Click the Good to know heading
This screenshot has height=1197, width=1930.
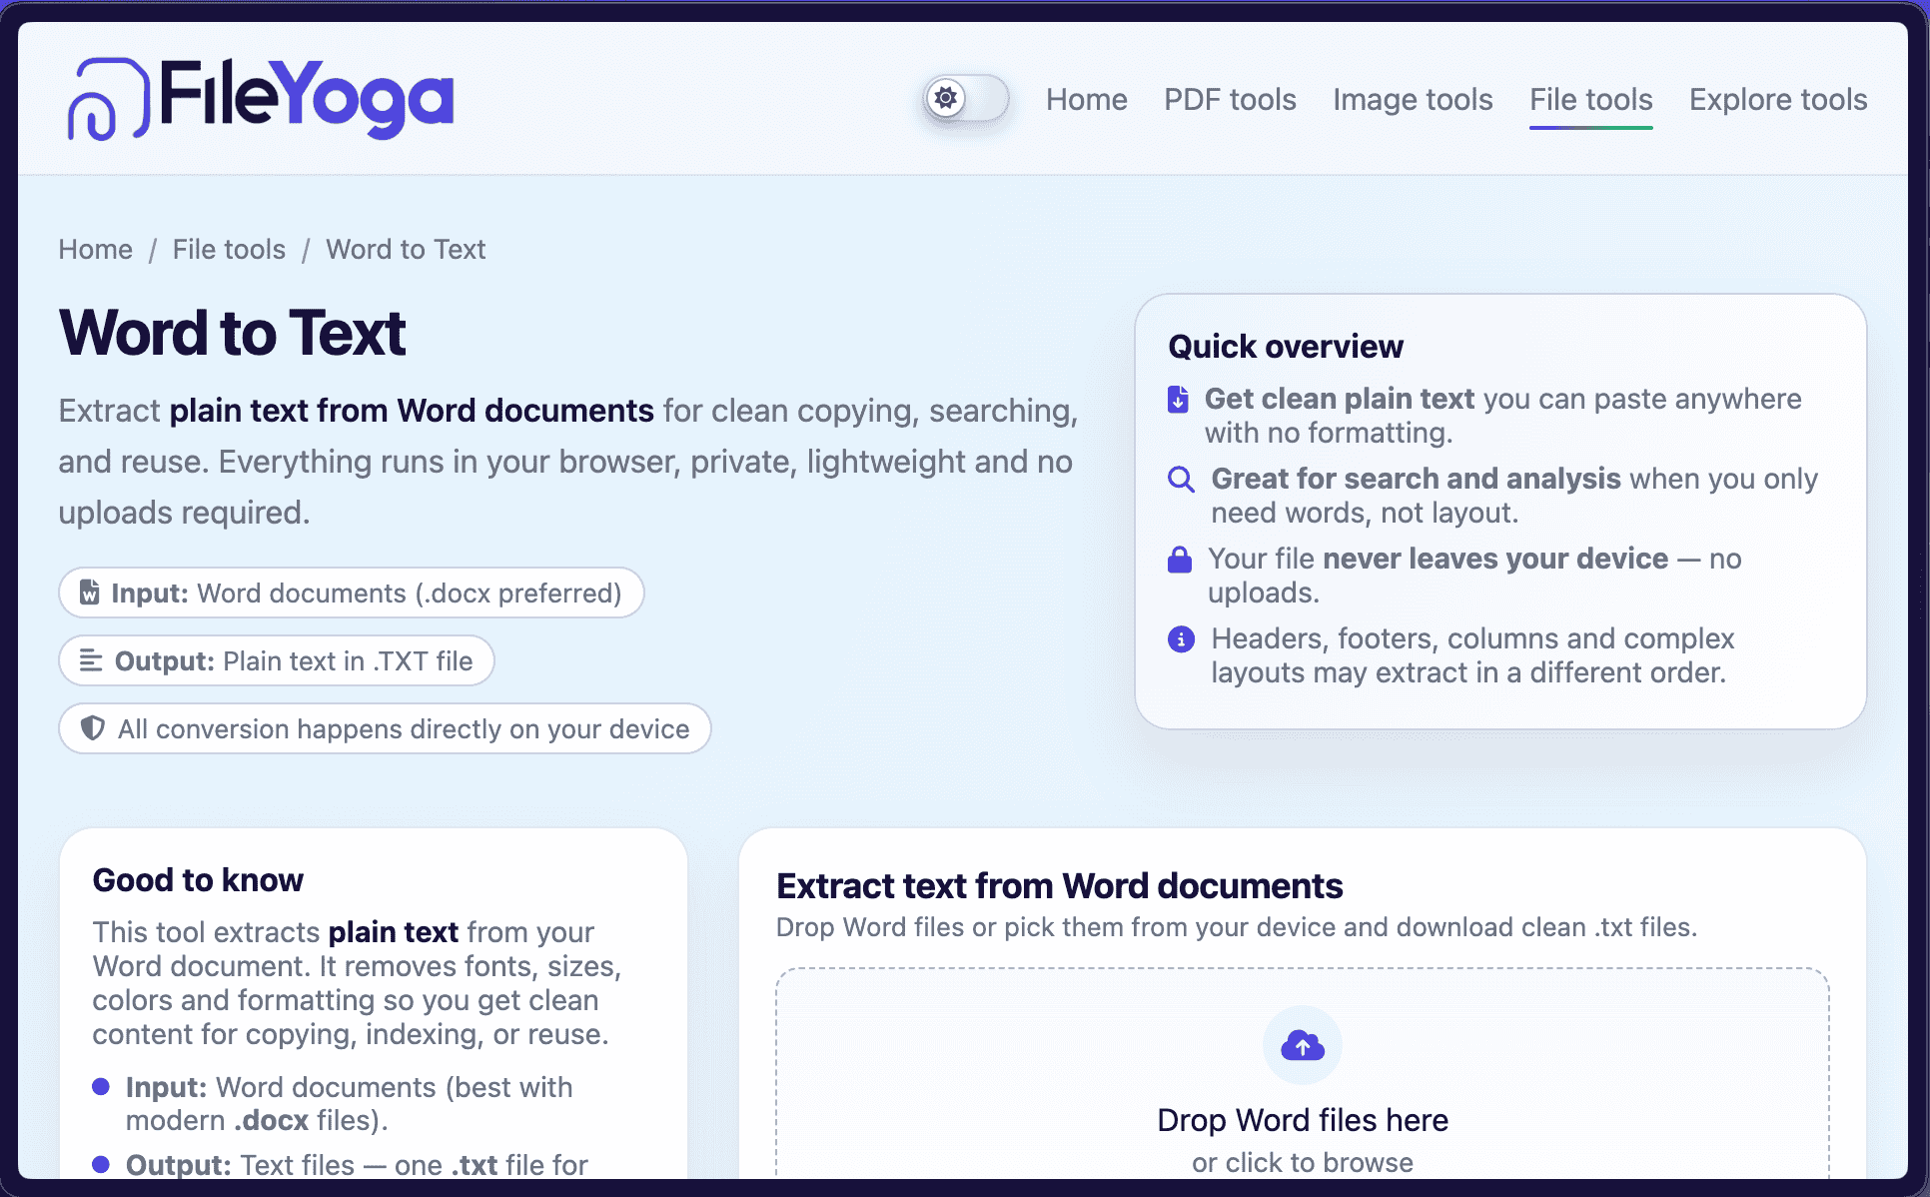pos(198,879)
